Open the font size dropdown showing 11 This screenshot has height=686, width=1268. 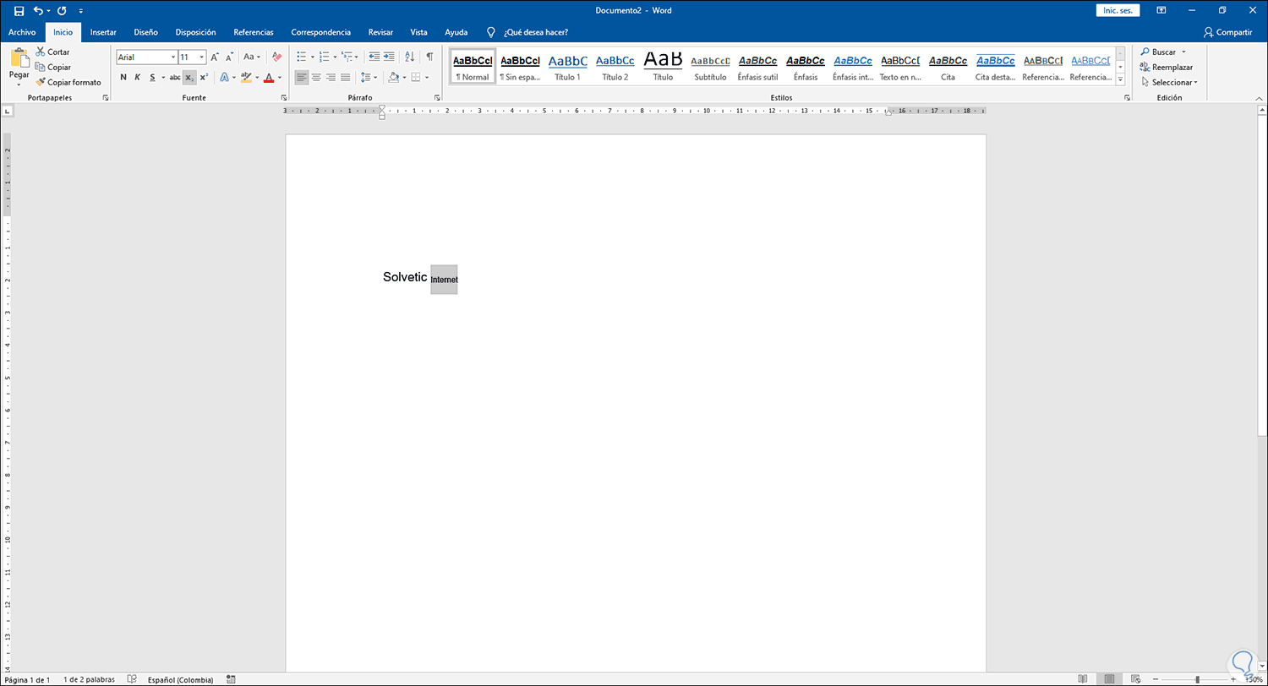[201, 57]
